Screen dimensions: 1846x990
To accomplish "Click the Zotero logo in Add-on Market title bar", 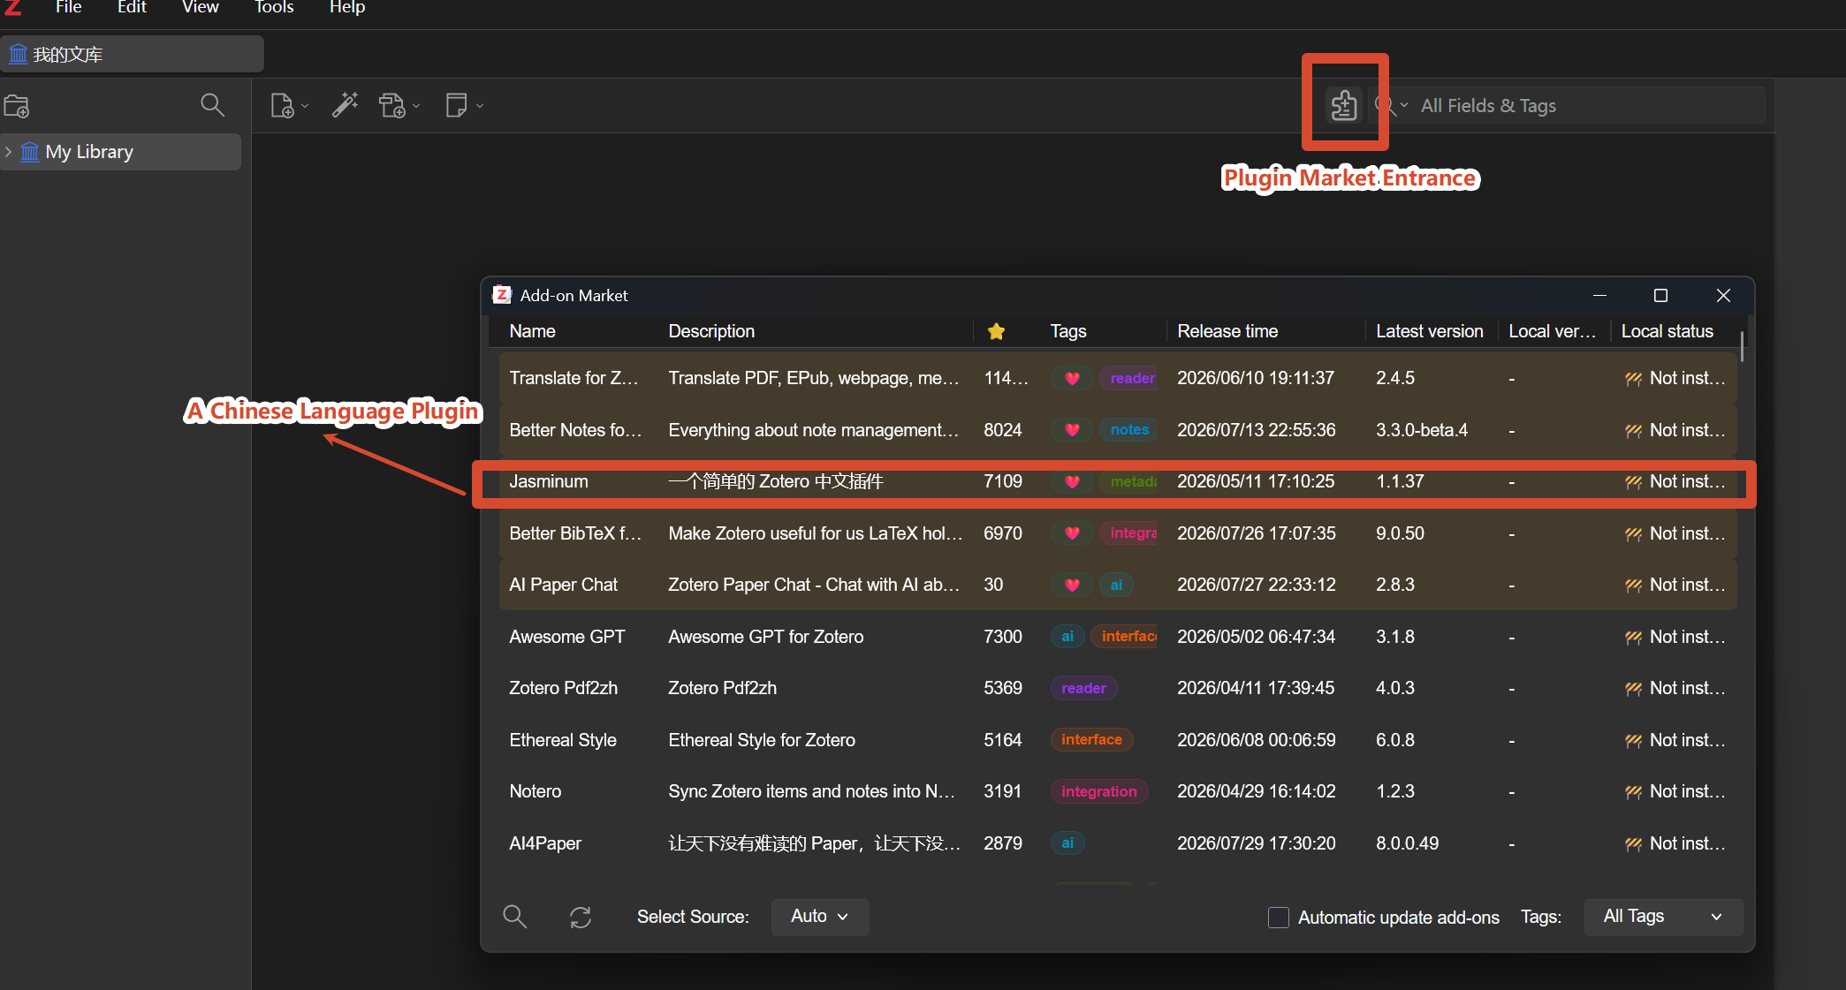I will [x=502, y=295].
